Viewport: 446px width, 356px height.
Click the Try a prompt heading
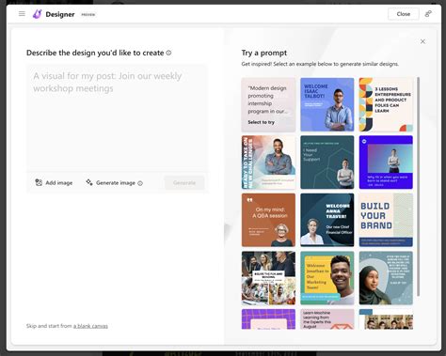tap(264, 53)
